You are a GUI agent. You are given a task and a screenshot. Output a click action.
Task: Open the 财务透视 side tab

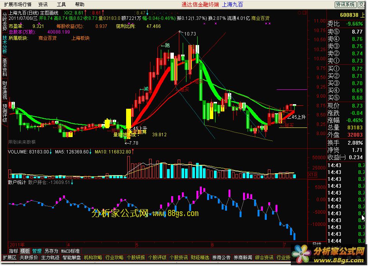(5, 90)
